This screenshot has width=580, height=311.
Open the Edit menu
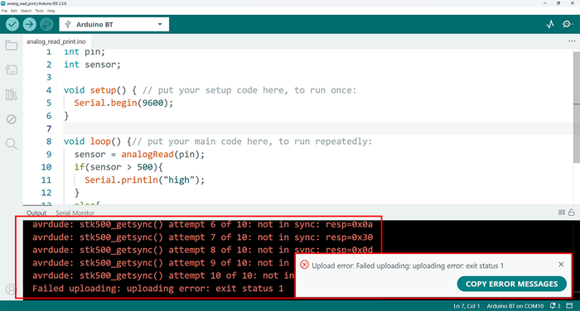pos(14,11)
